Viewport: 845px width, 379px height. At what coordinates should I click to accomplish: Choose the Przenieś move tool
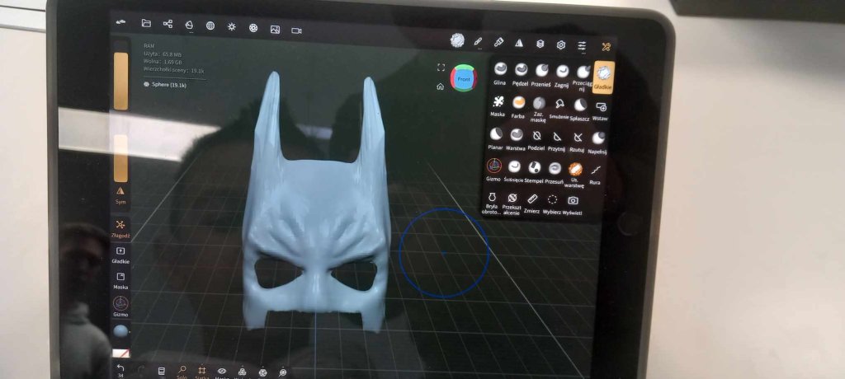[x=542, y=73]
